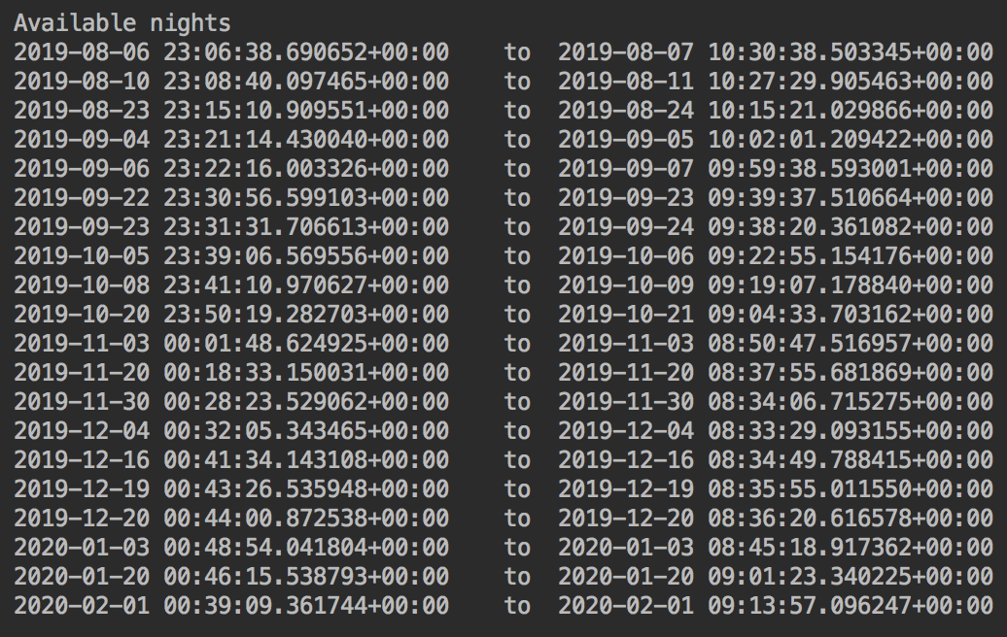The image size is (1007, 637).
Task: Click end timestamp 2019-12-04 08:33:29
Action: coord(775,430)
